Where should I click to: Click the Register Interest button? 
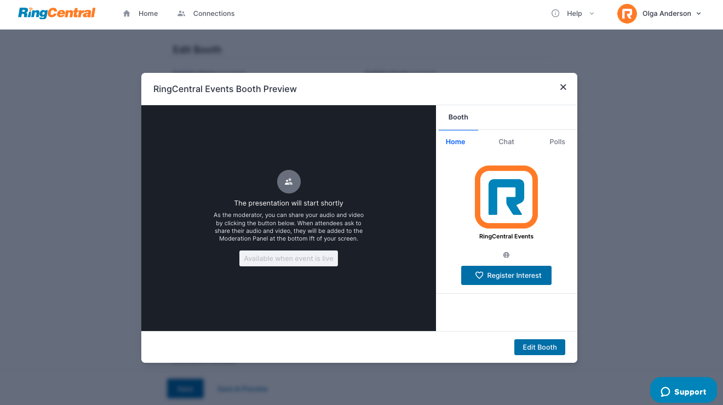(x=506, y=276)
